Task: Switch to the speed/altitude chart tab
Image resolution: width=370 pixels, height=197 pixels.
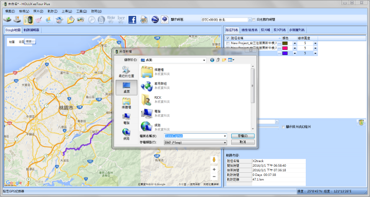Action: point(249,30)
